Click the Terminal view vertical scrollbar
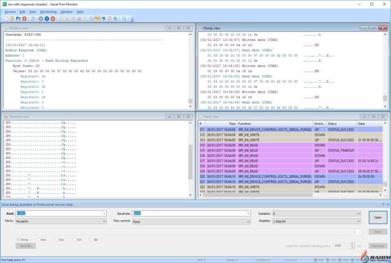 pyautogui.click(x=190, y=159)
